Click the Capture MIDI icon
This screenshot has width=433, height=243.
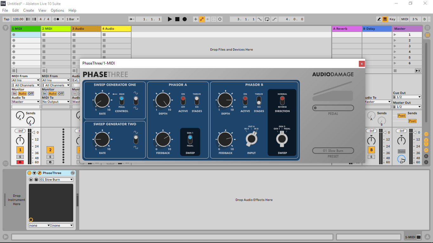click(214, 19)
